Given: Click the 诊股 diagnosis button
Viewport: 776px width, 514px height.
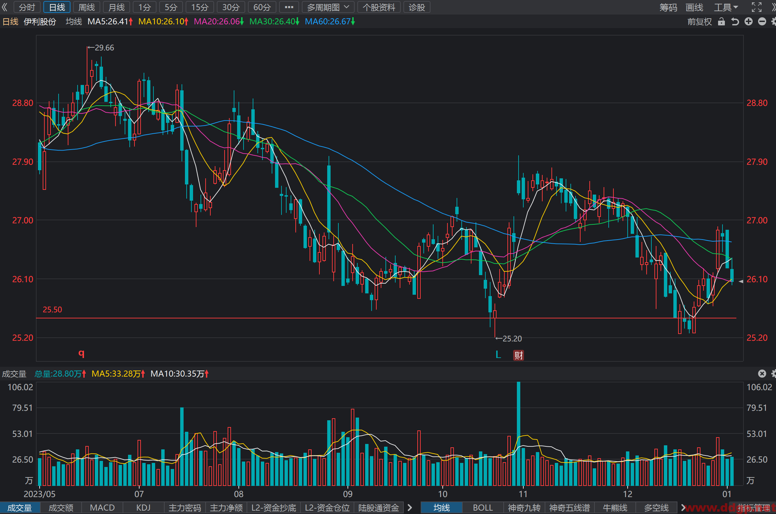Looking at the screenshot, I should click(417, 7).
